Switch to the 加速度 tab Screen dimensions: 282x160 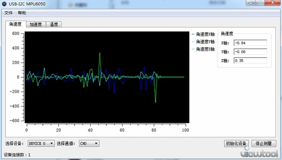[x=36, y=25]
